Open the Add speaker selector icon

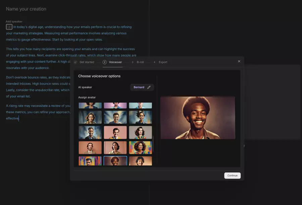(9, 27)
